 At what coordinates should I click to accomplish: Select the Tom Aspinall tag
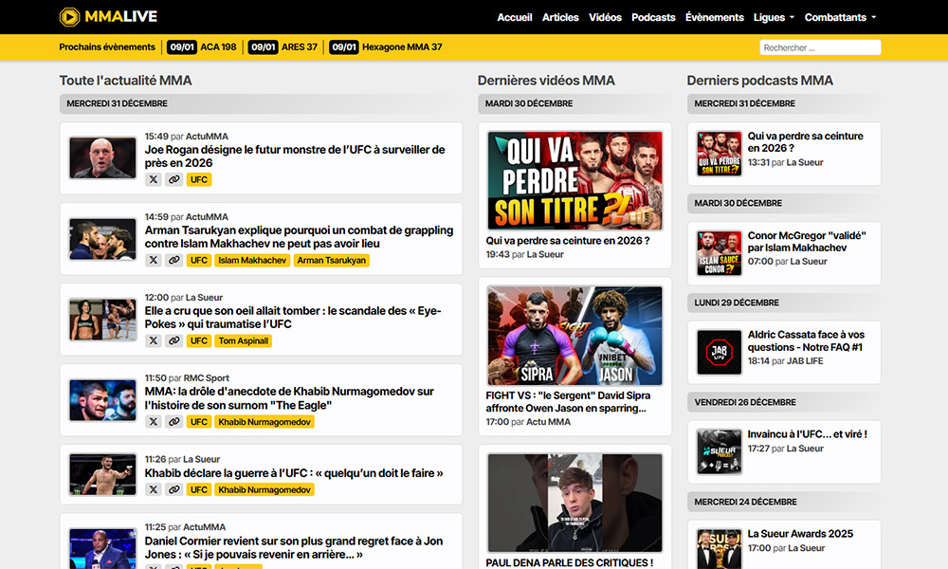coord(244,340)
